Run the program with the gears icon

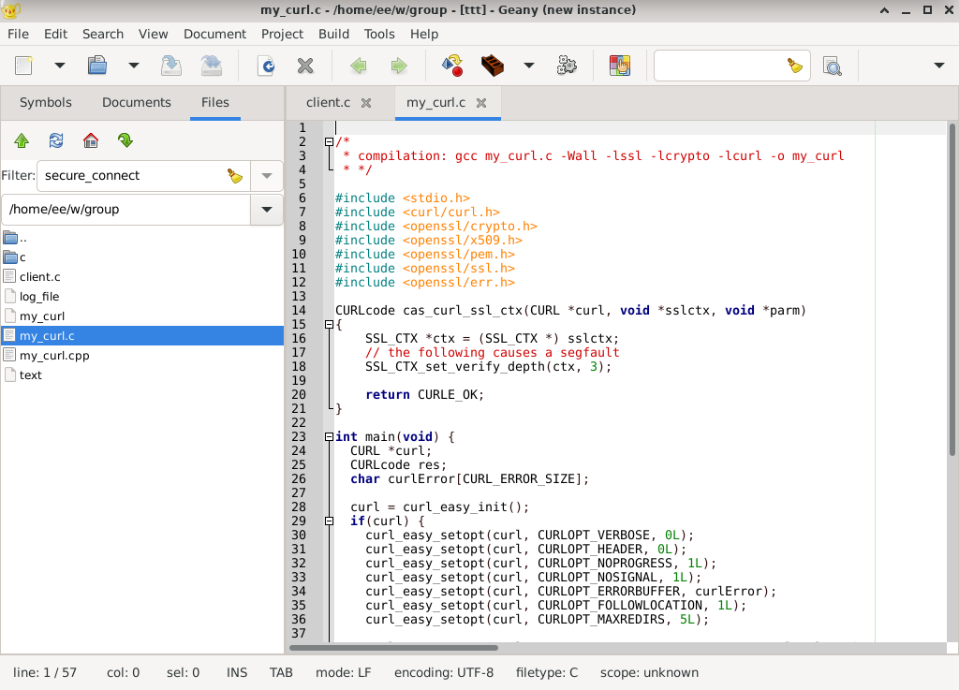(567, 66)
